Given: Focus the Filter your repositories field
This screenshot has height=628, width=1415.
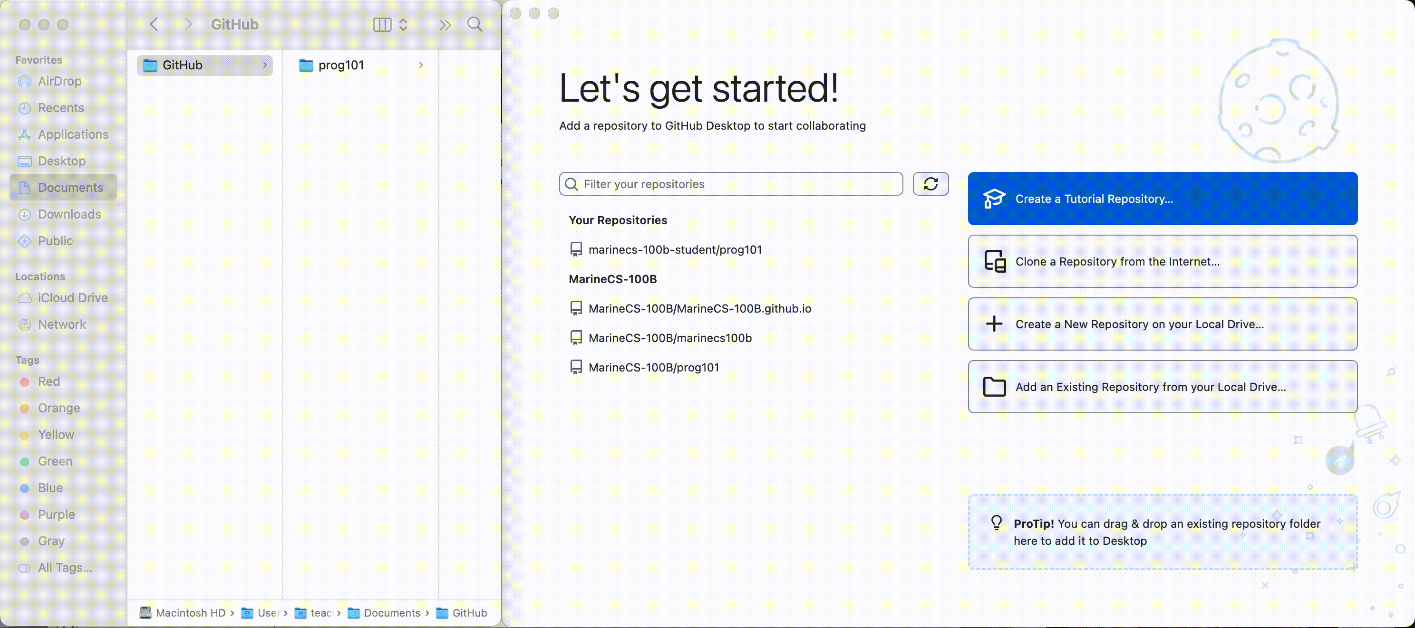Looking at the screenshot, I should click(x=731, y=184).
